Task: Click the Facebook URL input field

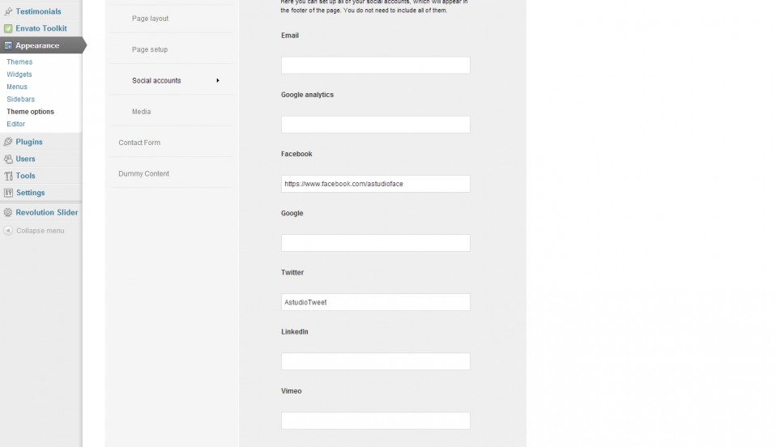Action: (x=376, y=184)
